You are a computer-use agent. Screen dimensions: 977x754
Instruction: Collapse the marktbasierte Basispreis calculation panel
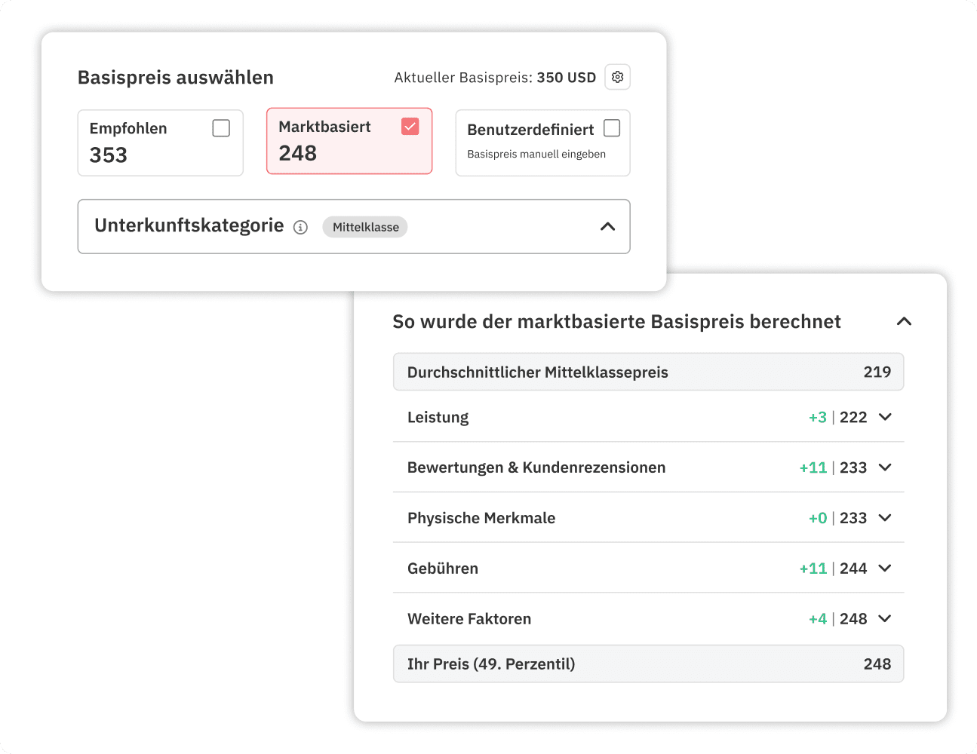[x=904, y=321]
